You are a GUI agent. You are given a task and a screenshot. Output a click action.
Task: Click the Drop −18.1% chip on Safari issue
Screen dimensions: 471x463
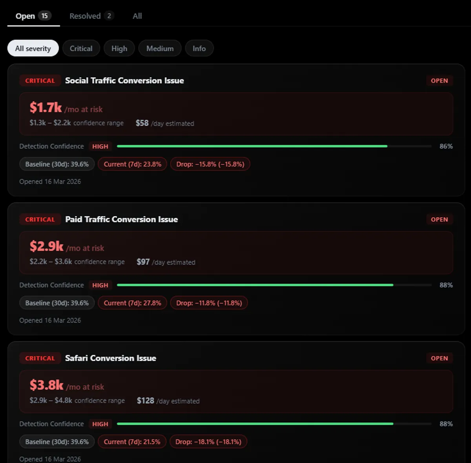pyautogui.click(x=208, y=441)
